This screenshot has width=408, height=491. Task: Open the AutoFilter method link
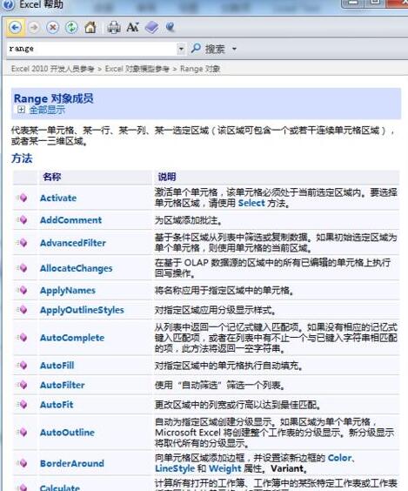[x=63, y=385]
